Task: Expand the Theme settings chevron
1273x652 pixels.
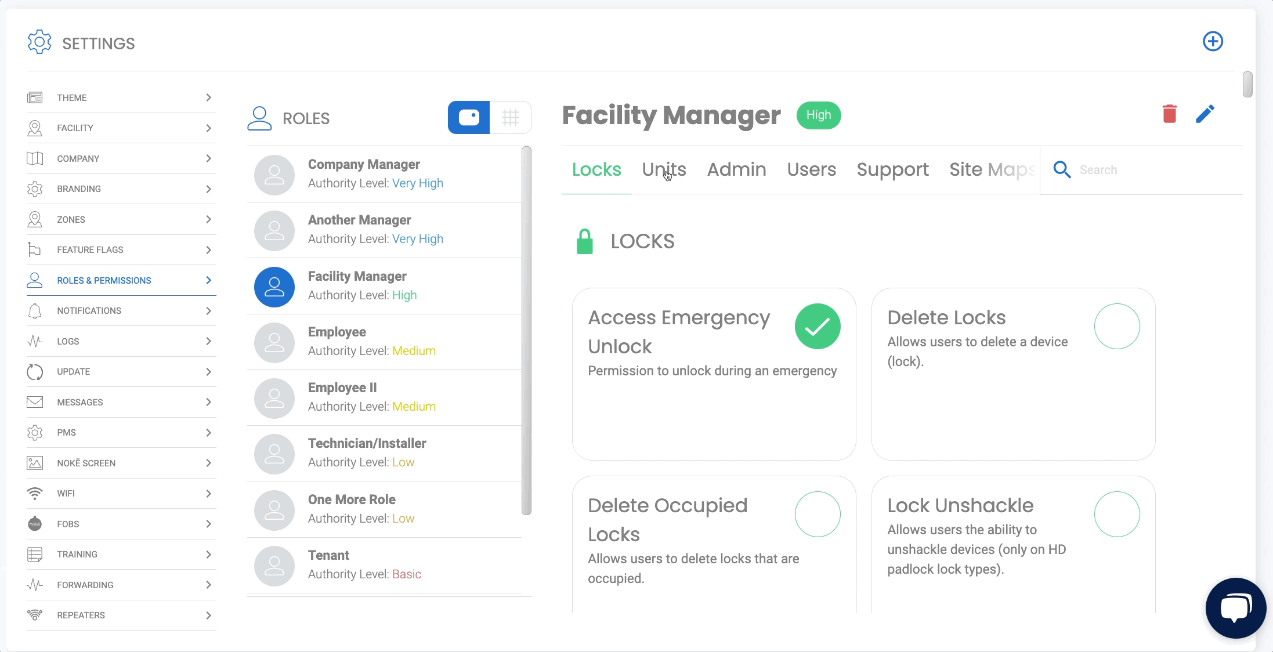Action: click(208, 97)
